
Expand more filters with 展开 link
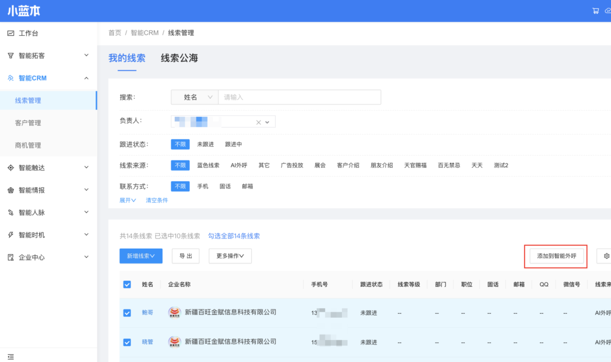click(128, 200)
